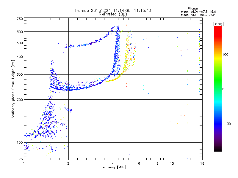Click the x-axis tick label '2'
The width and height of the screenshot is (238, 178).
[68, 163]
